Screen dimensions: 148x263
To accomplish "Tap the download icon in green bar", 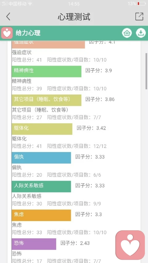I will [x=141, y=33].
